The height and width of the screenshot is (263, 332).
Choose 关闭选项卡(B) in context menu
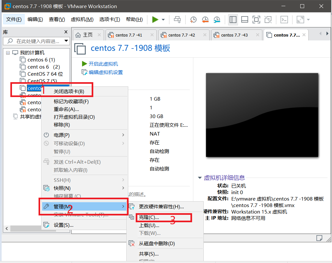coord(69,92)
